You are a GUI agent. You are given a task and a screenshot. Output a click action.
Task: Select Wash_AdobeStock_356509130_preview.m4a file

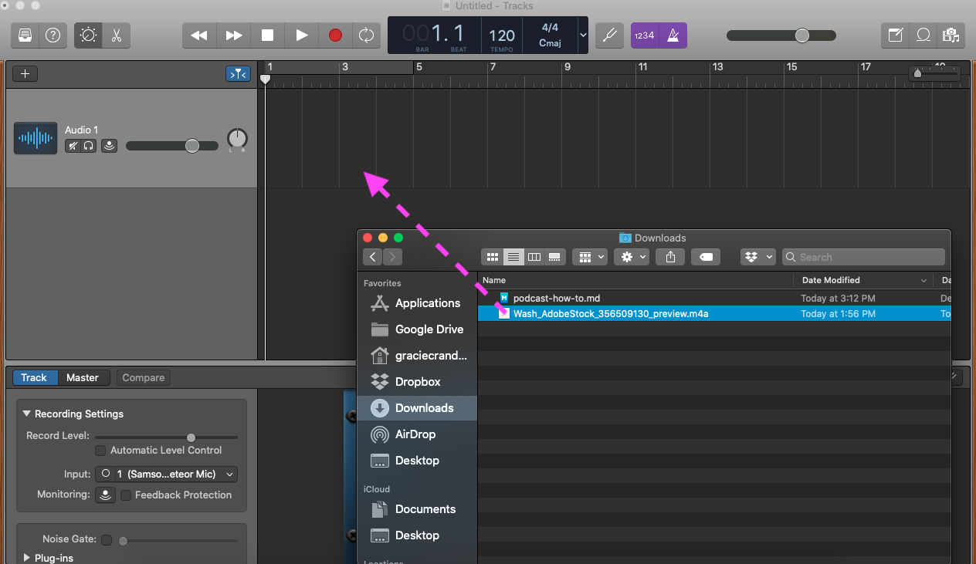(714, 314)
